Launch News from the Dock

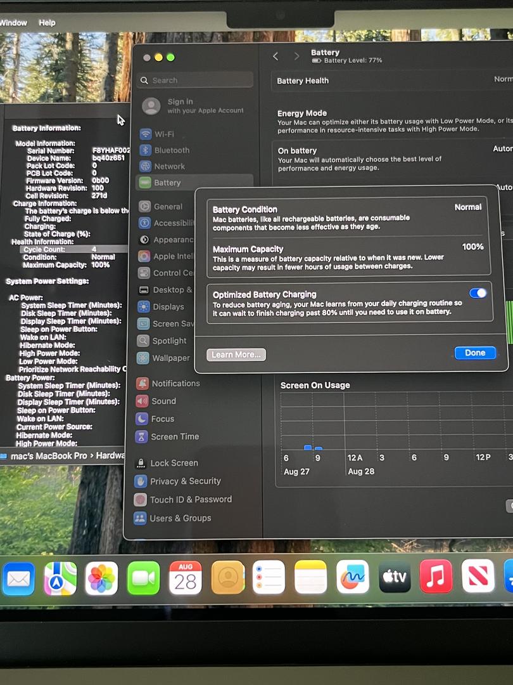tap(478, 576)
